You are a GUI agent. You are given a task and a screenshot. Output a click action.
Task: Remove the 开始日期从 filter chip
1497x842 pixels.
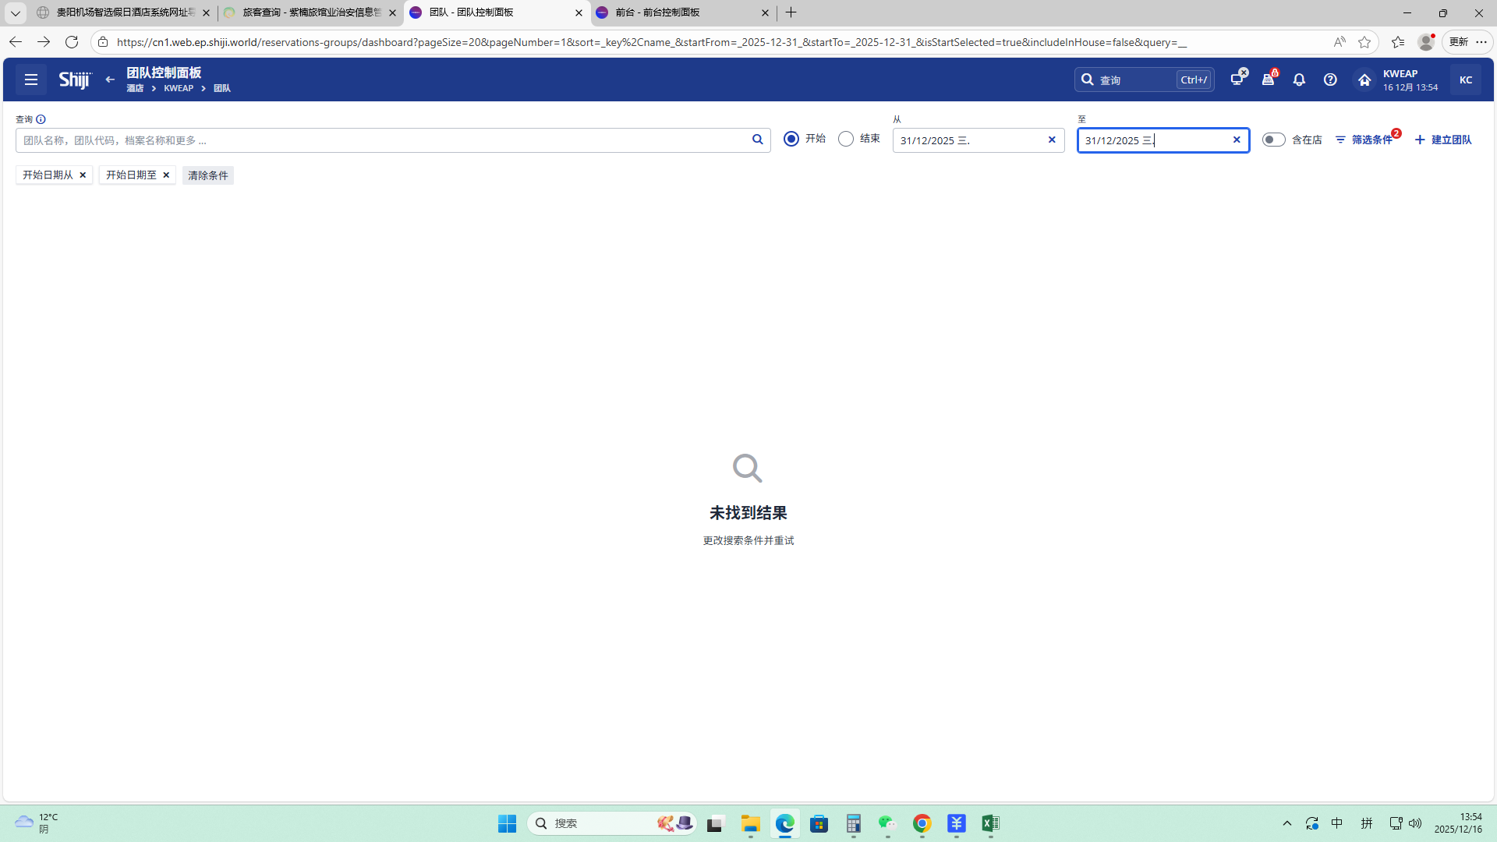[x=83, y=175]
